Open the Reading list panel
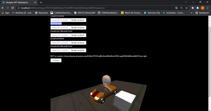Viewport: 211px width, 111px height. [x=202, y=13]
